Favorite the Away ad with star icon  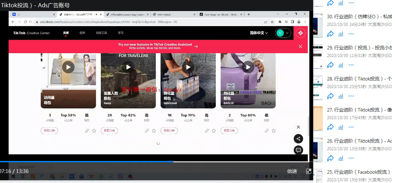pos(154,131)
